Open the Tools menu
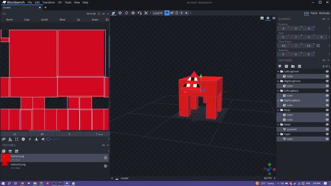 click(x=68, y=3)
